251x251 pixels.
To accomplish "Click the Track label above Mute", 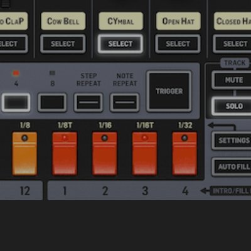I will pos(235,63).
